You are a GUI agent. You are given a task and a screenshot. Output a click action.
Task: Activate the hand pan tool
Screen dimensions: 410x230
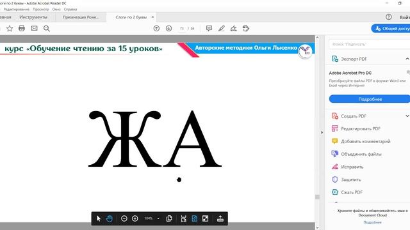point(110,218)
